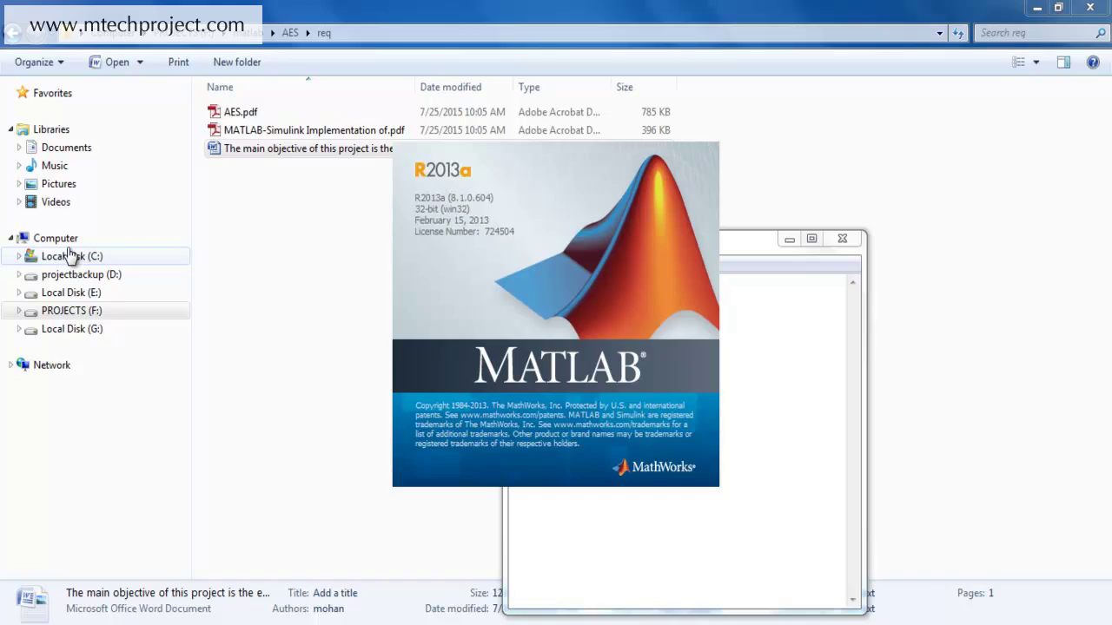
Task: Sort files by Date modified column
Action: [x=450, y=87]
